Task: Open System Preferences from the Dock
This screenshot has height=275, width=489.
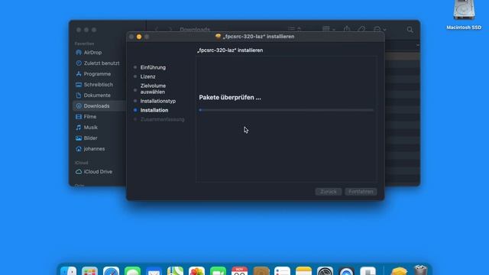Action: pos(325,270)
